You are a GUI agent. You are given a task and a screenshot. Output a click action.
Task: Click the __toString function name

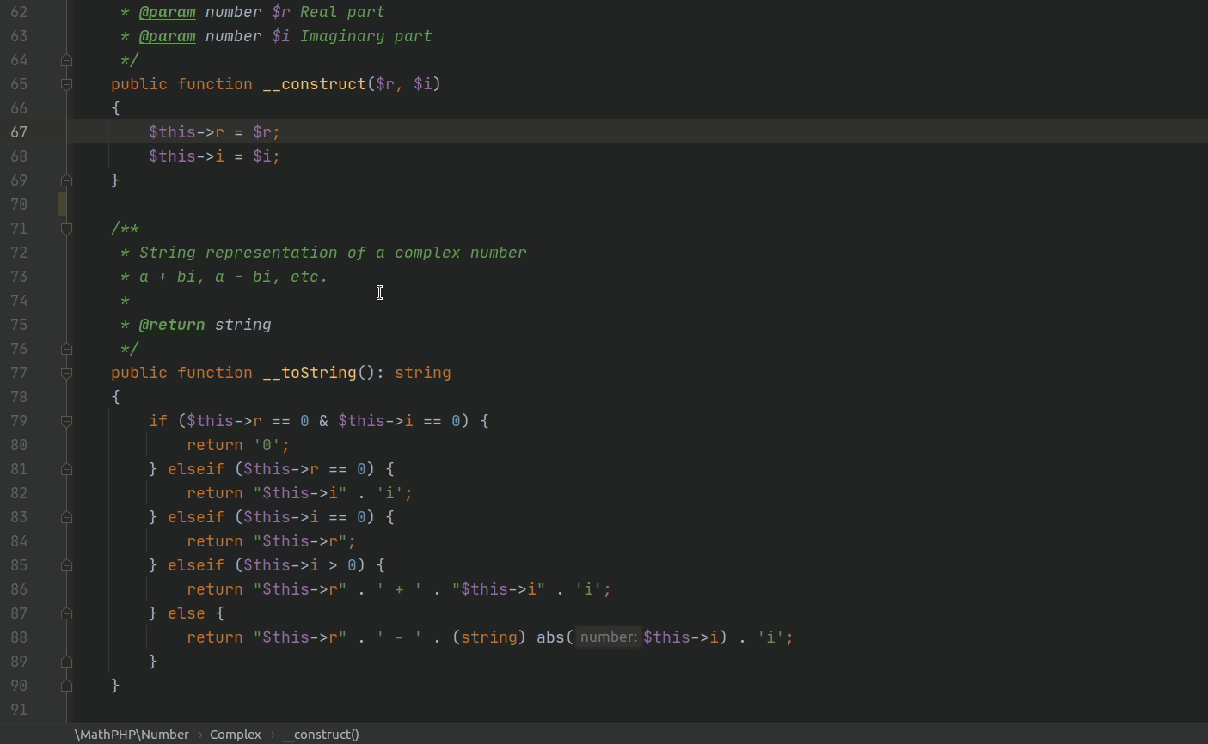310,373
